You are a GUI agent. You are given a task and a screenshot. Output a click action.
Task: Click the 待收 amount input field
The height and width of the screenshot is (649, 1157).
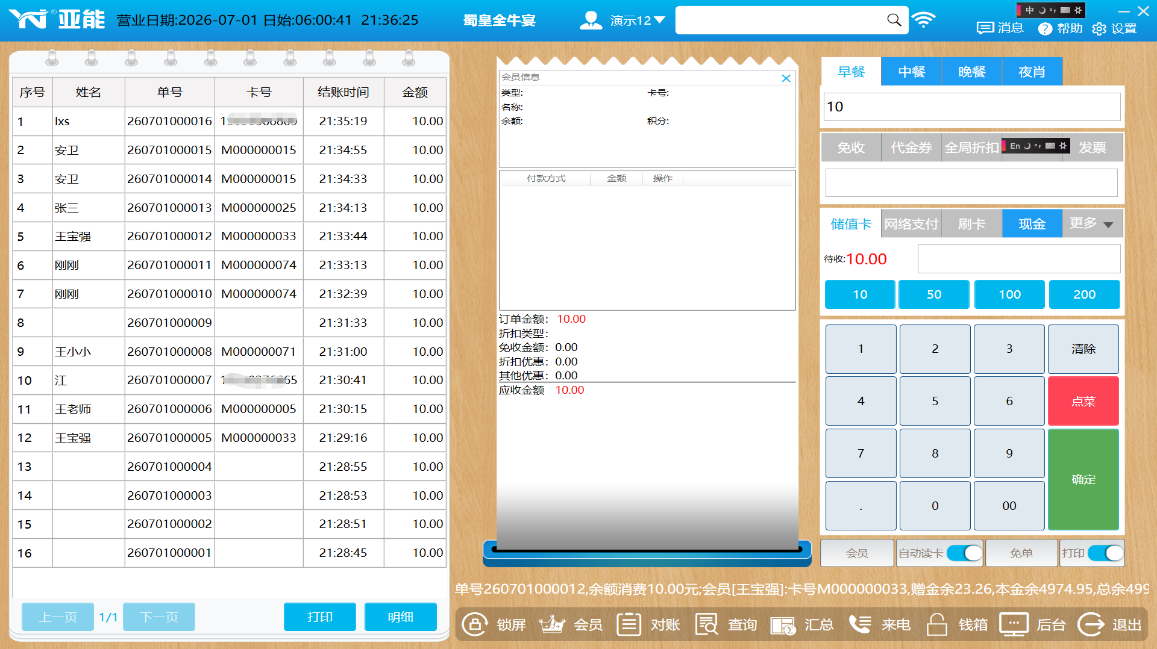pos(1019,259)
